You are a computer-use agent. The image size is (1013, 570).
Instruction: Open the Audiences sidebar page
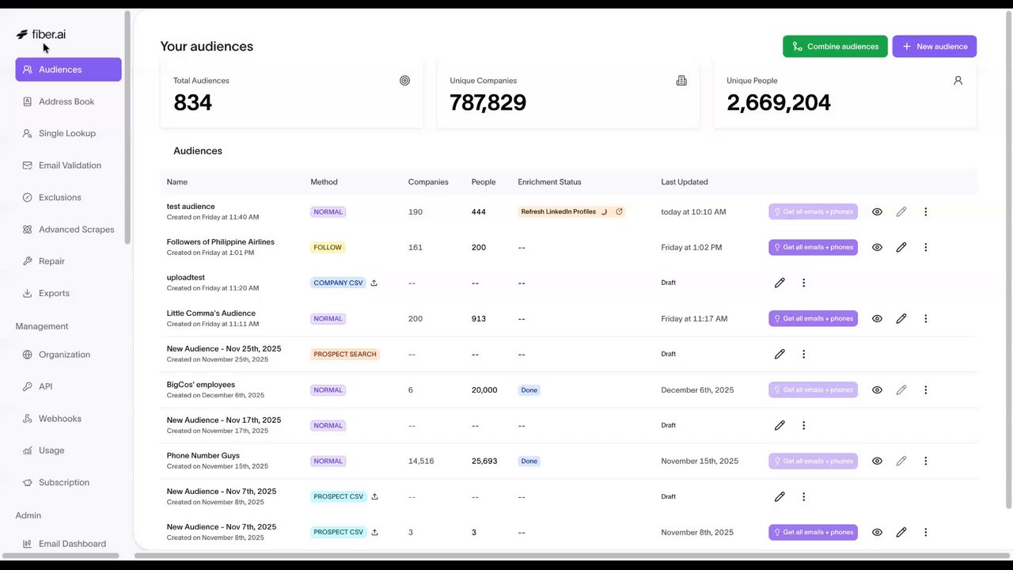tap(68, 70)
